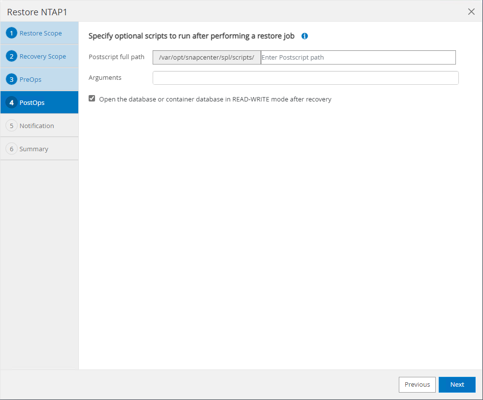This screenshot has width=483, height=400.
Task: Click the /var/opt/snapcenter/spl/scripts/ path prefix
Action: 206,57
